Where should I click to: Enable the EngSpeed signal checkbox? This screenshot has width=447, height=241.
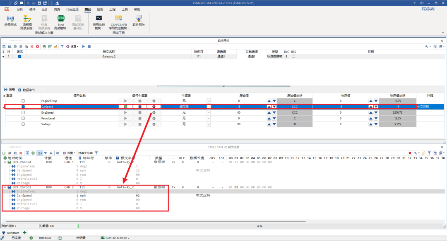coord(23,112)
